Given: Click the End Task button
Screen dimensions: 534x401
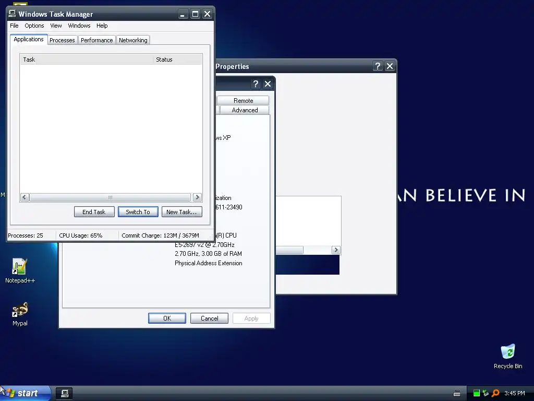Looking at the screenshot, I should click(x=94, y=212).
